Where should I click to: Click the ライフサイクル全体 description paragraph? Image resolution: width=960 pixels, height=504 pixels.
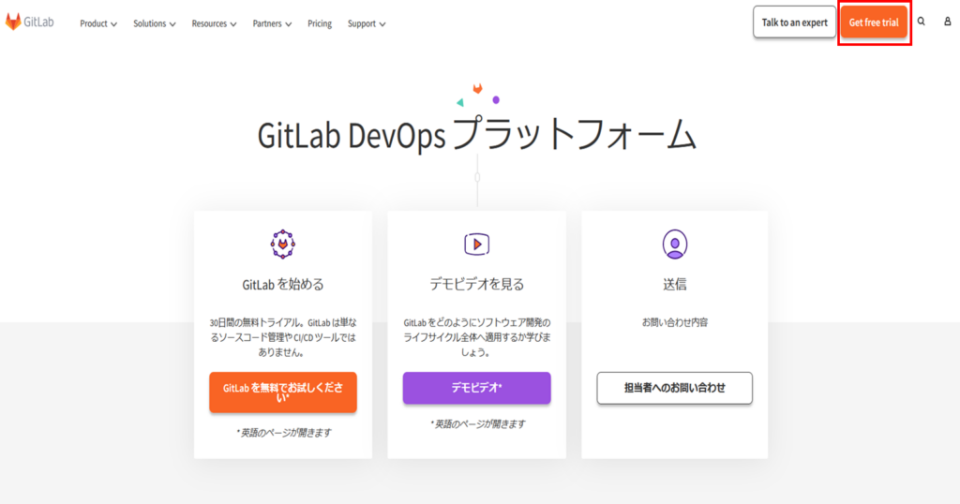477,337
